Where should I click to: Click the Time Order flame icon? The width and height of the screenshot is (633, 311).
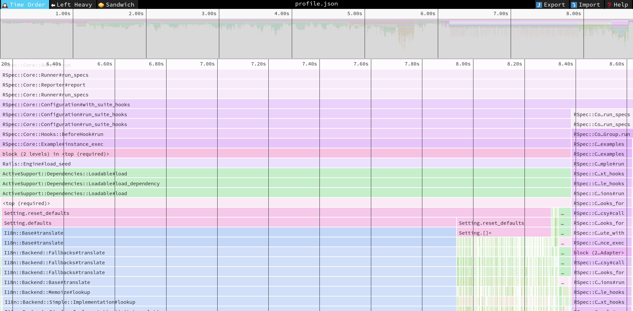click(5, 5)
